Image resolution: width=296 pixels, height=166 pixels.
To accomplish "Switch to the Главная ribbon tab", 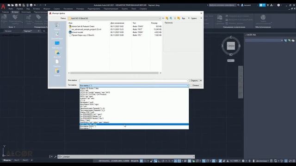I will (x=5, y=12).
